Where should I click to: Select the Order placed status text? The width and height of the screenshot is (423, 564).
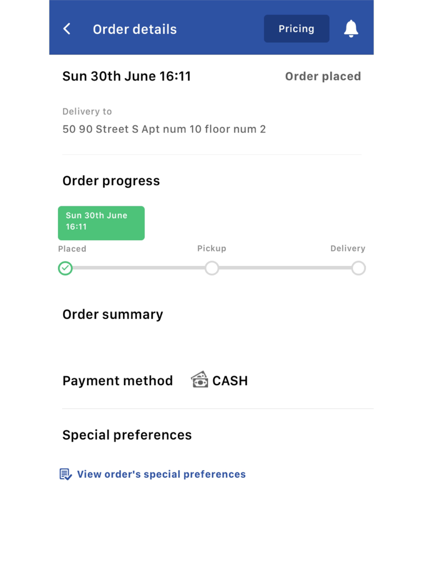[x=323, y=77]
